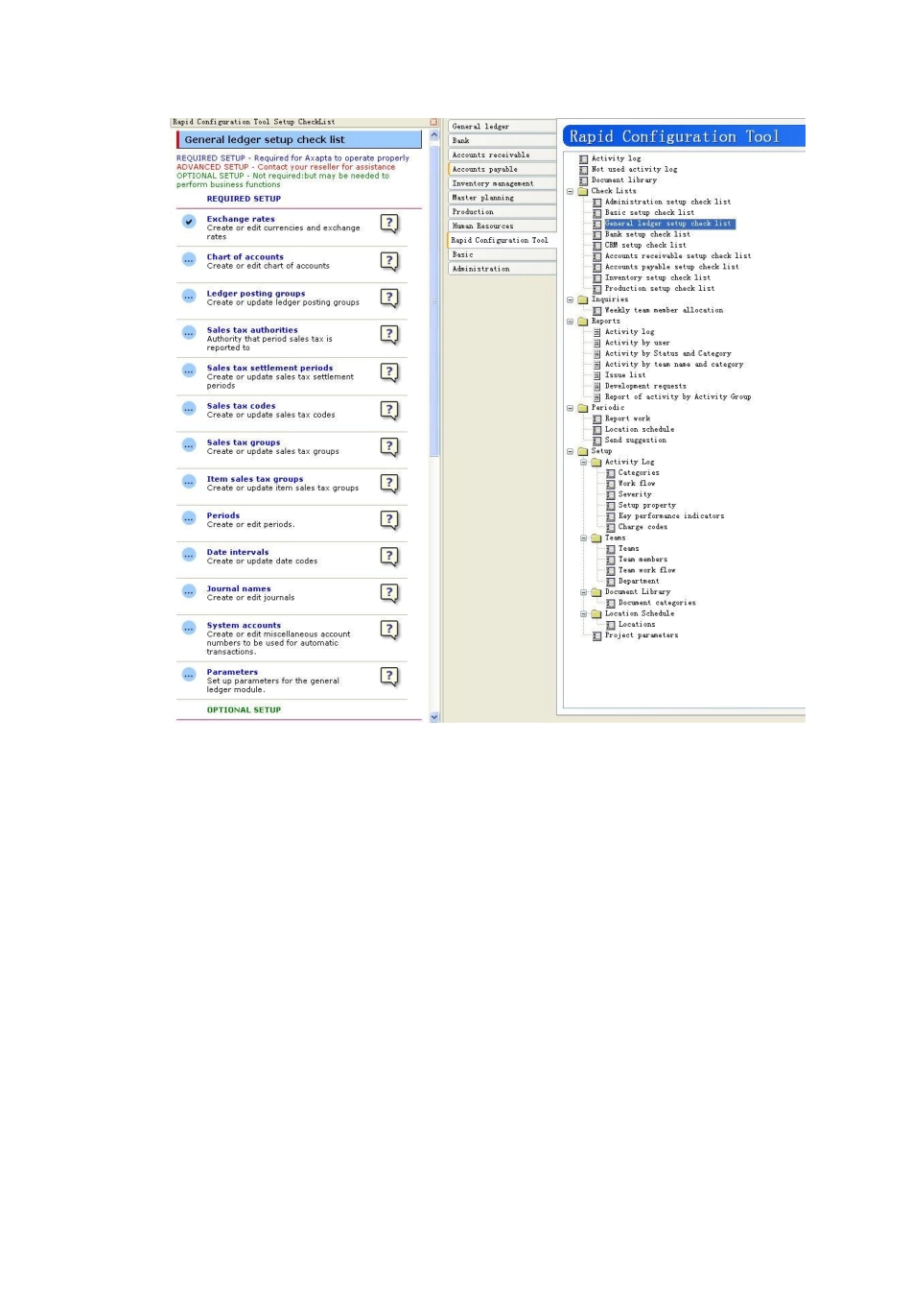Toggle Parameters status circle
The width and height of the screenshot is (911, 1290).
(189, 675)
